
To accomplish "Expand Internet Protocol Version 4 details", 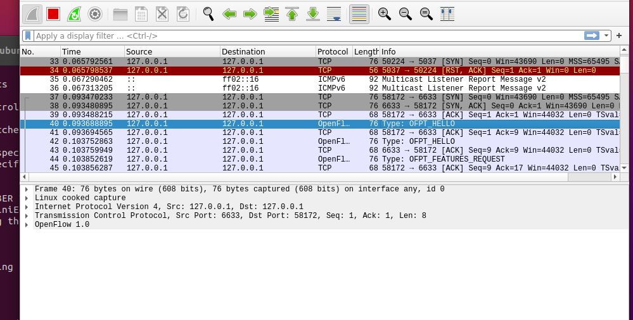I will click(27, 207).
